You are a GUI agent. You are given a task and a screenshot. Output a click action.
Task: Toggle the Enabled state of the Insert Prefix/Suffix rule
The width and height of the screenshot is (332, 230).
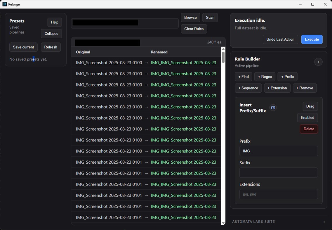click(x=307, y=117)
